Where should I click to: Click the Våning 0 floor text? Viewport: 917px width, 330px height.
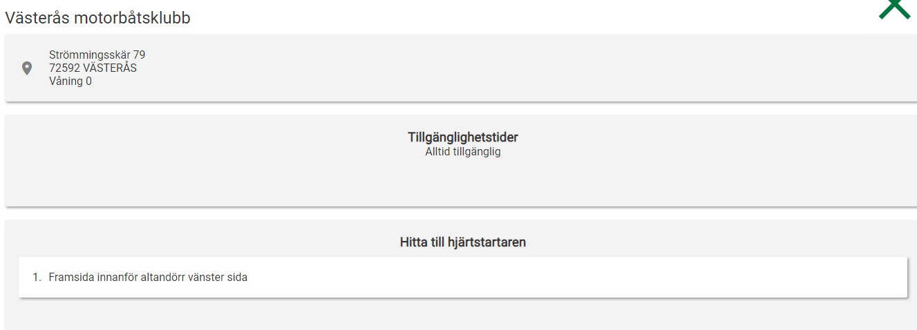click(x=70, y=81)
